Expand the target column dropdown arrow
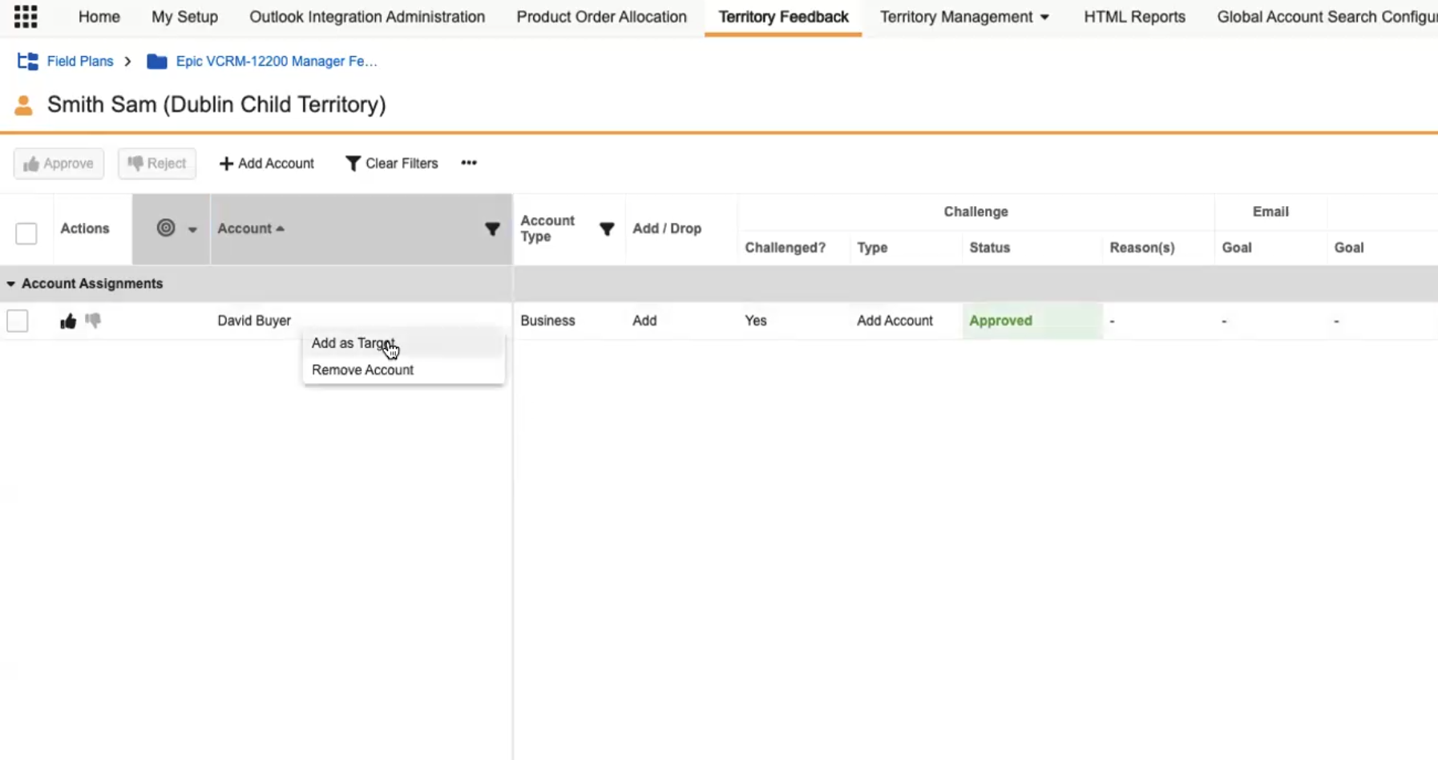The height and width of the screenshot is (760, 1438). pos(192,229)
